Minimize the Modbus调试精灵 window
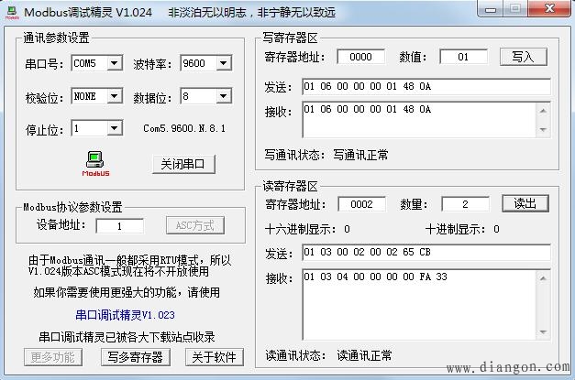This screenshot has height=380, width=575. coord(491,9)
